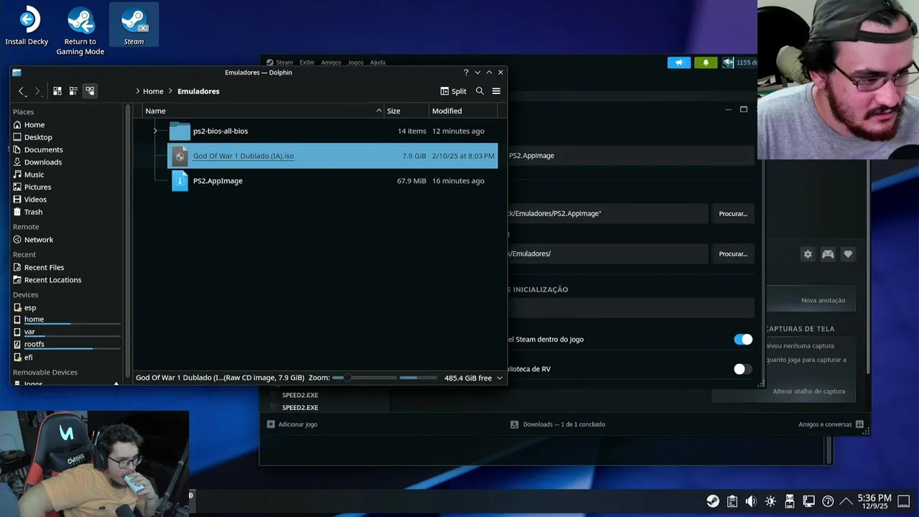
Task: Click the Dolphin help question mark
Action: [x=466, y=73]
